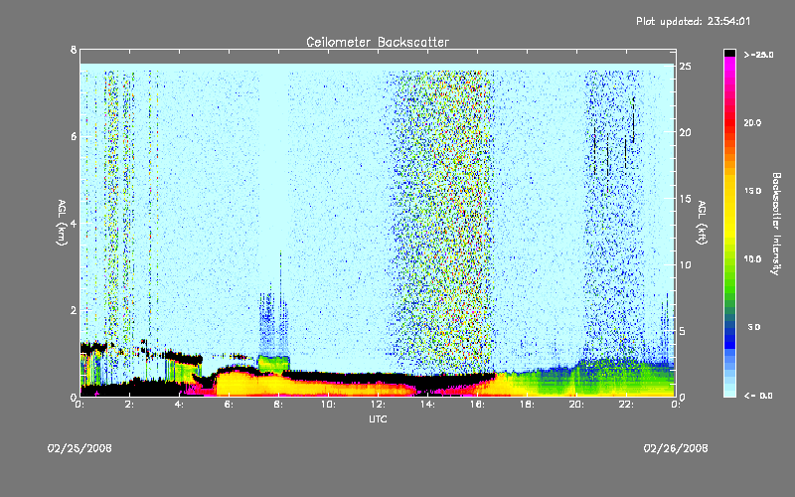The image size is (795, 497).
Task: Click the 15.0 colorbar scale label
Action: [752, 191]
